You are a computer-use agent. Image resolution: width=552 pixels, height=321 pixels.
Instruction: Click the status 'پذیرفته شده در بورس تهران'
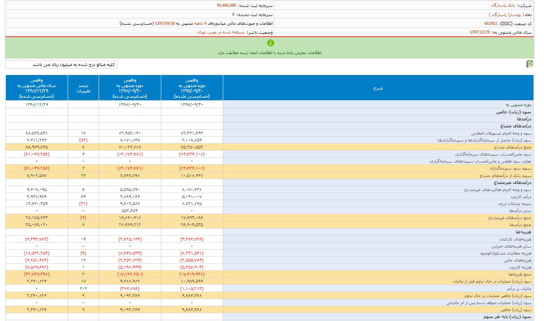[x=221, y=32]
